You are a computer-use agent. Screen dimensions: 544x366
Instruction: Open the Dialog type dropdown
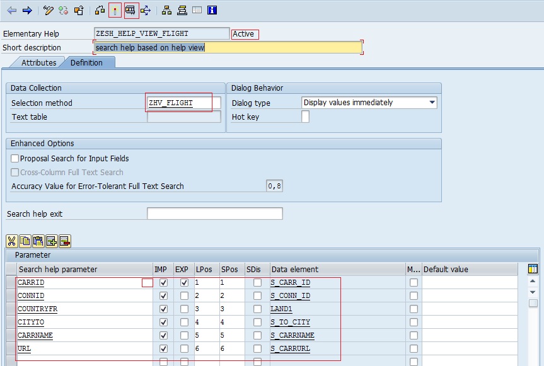(432, 103)
